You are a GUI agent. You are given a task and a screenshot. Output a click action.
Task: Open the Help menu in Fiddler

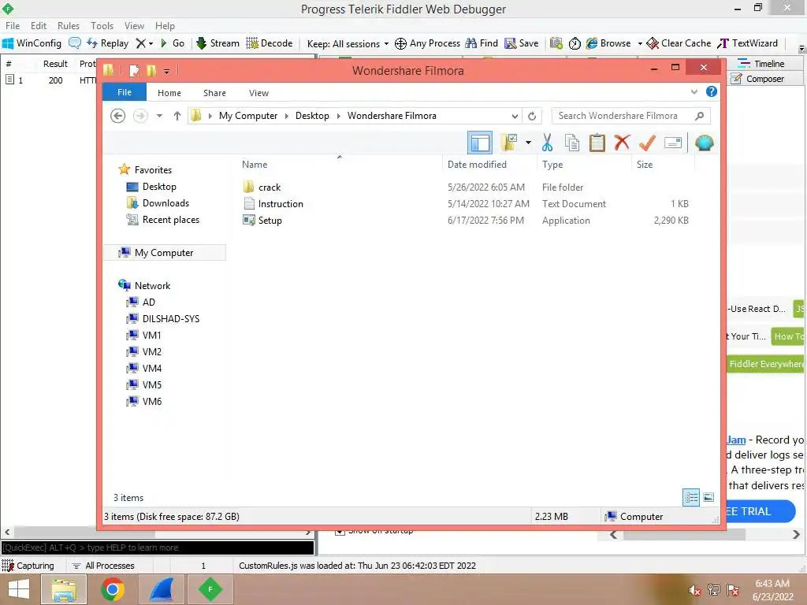coord(165,26)
